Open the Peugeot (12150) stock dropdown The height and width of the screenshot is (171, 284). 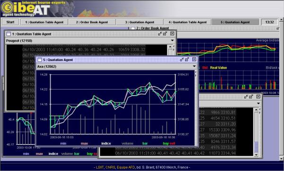click(x=172, y=41)
